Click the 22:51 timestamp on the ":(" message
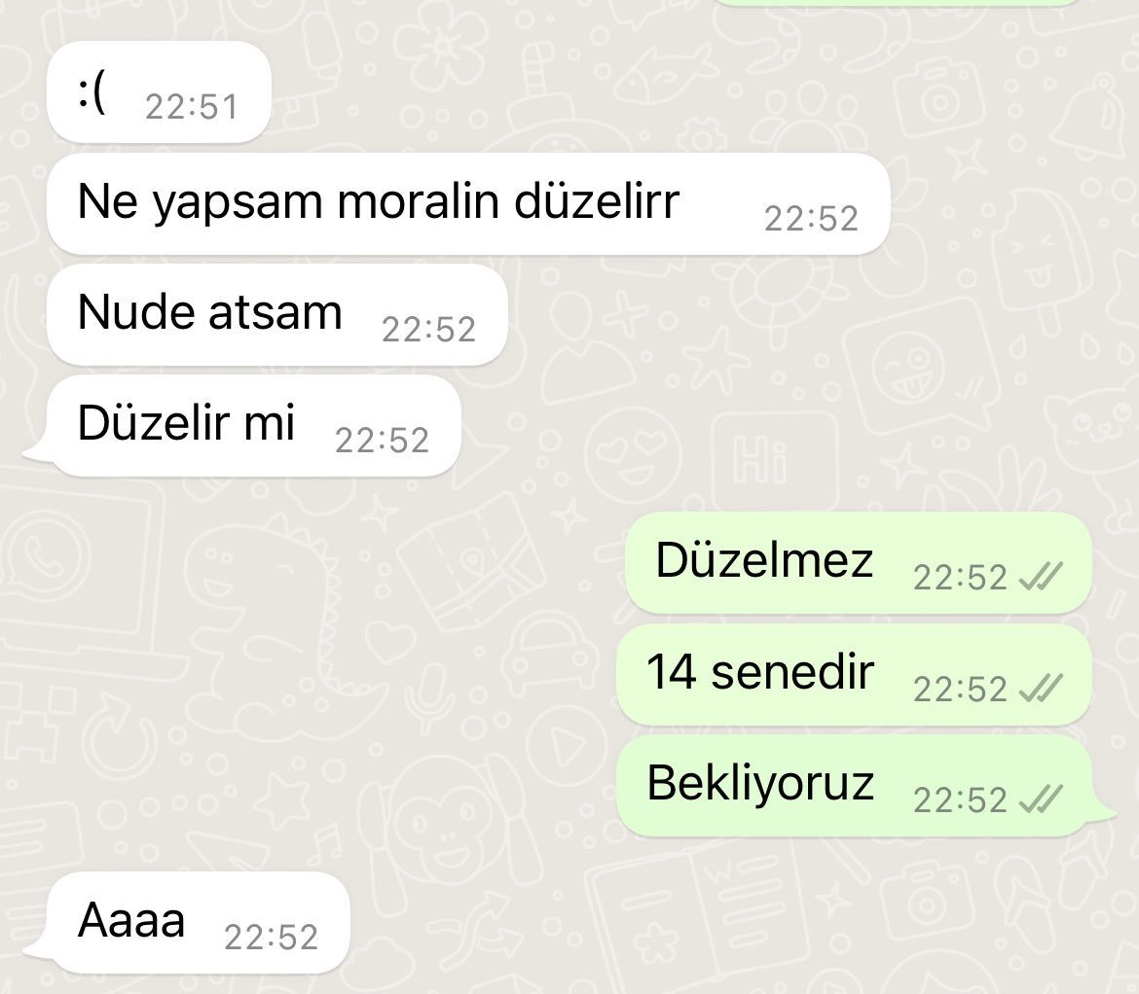The height and width of the screenshot is (994, 1139). coord(192,107)
